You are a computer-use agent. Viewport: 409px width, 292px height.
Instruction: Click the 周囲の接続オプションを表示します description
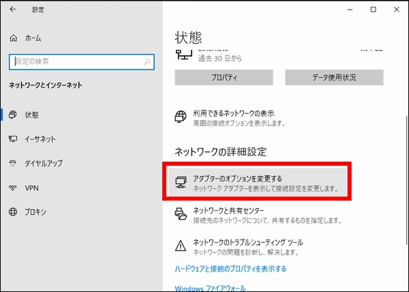[x=239, y=123]
